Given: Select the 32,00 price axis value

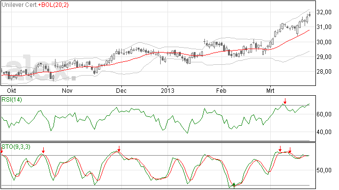Looking at the screenshot, I should 324,12.
